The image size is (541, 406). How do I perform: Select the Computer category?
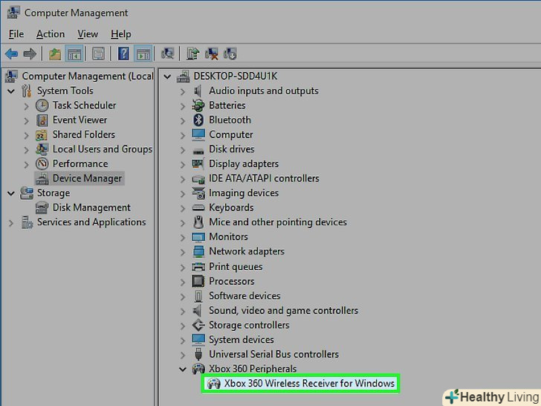(231, 135)
